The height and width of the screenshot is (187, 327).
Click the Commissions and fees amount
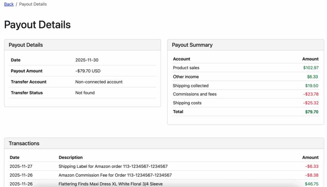[x=311, y=94]
